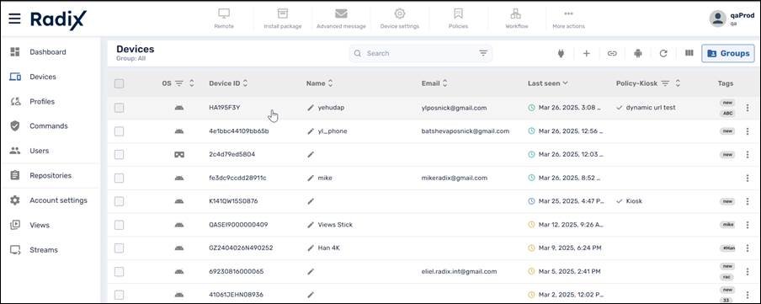Edit name pencil for Han 4K
Viewport: 761px width, 304px height.
(x=311, y=248)
